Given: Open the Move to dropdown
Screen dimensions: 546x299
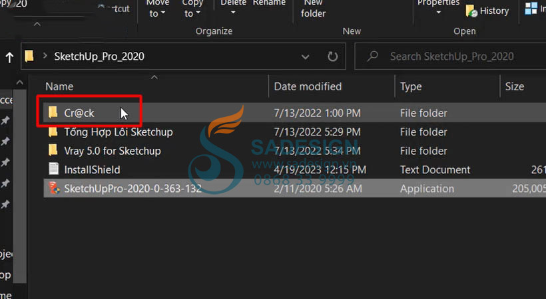Looking at the screenshot, I should point(157,9).
